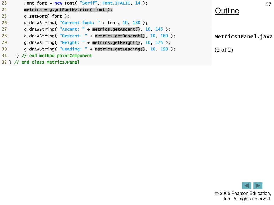Select the highlighted metrics.getHeight() call
This screenshot has height=205, width=274.
[116, 42]
